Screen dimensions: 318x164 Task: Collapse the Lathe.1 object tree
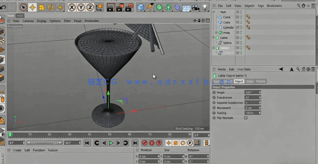point(214,48)
